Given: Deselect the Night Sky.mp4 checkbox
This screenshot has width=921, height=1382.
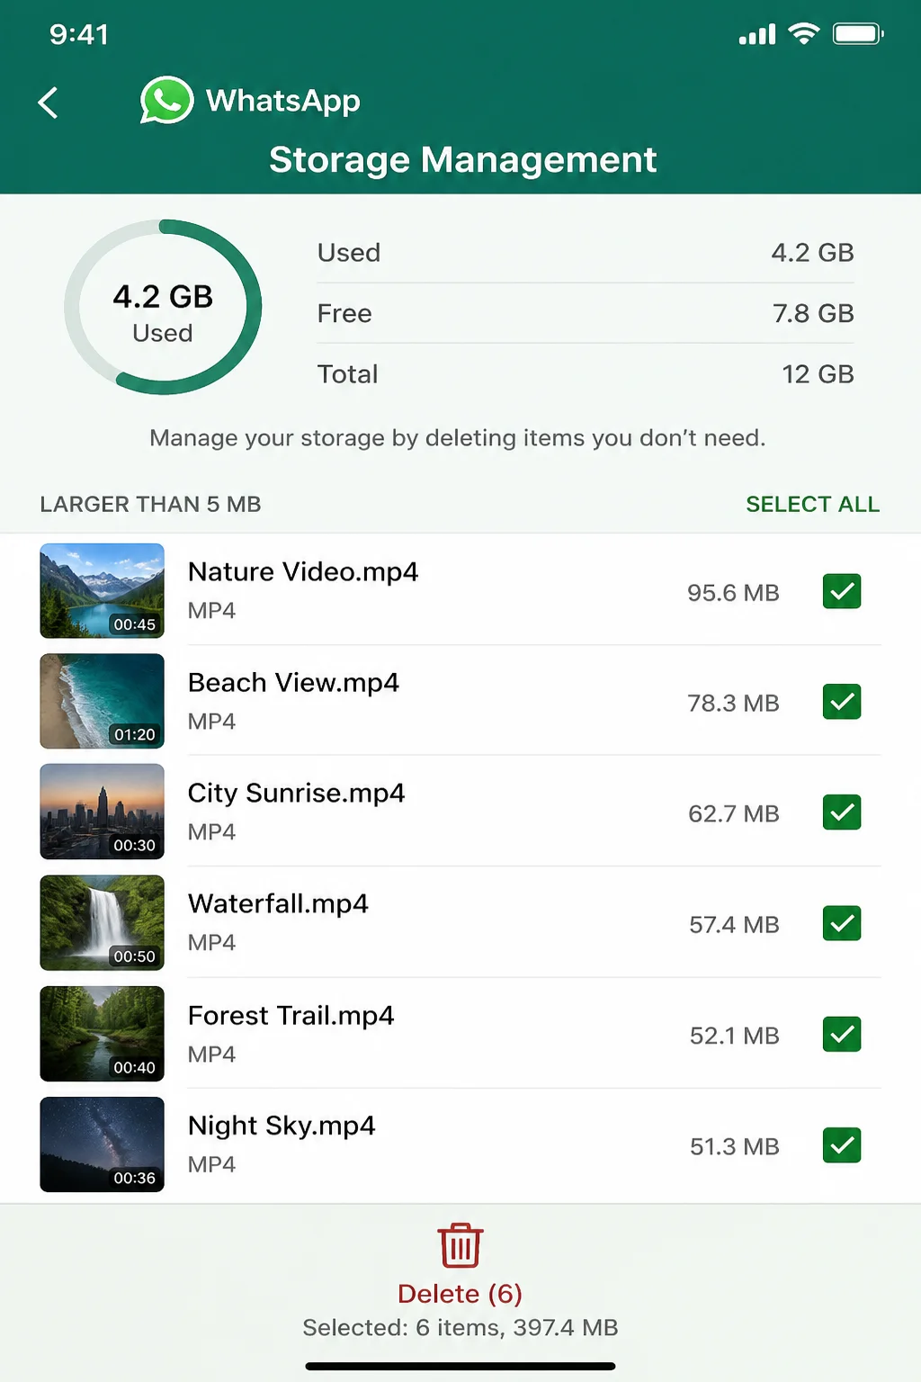Looking at the screenshot, I should point(842,1145).
